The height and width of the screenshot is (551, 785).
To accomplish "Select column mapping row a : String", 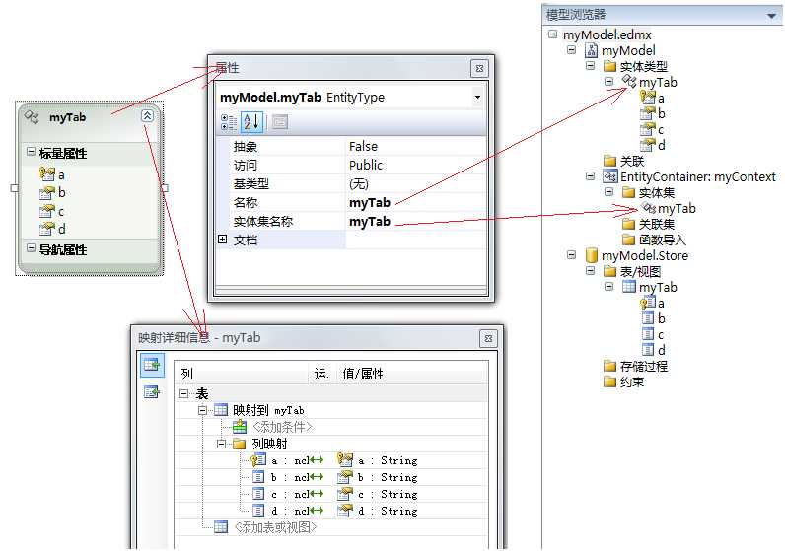I will (x=331, y=460).
